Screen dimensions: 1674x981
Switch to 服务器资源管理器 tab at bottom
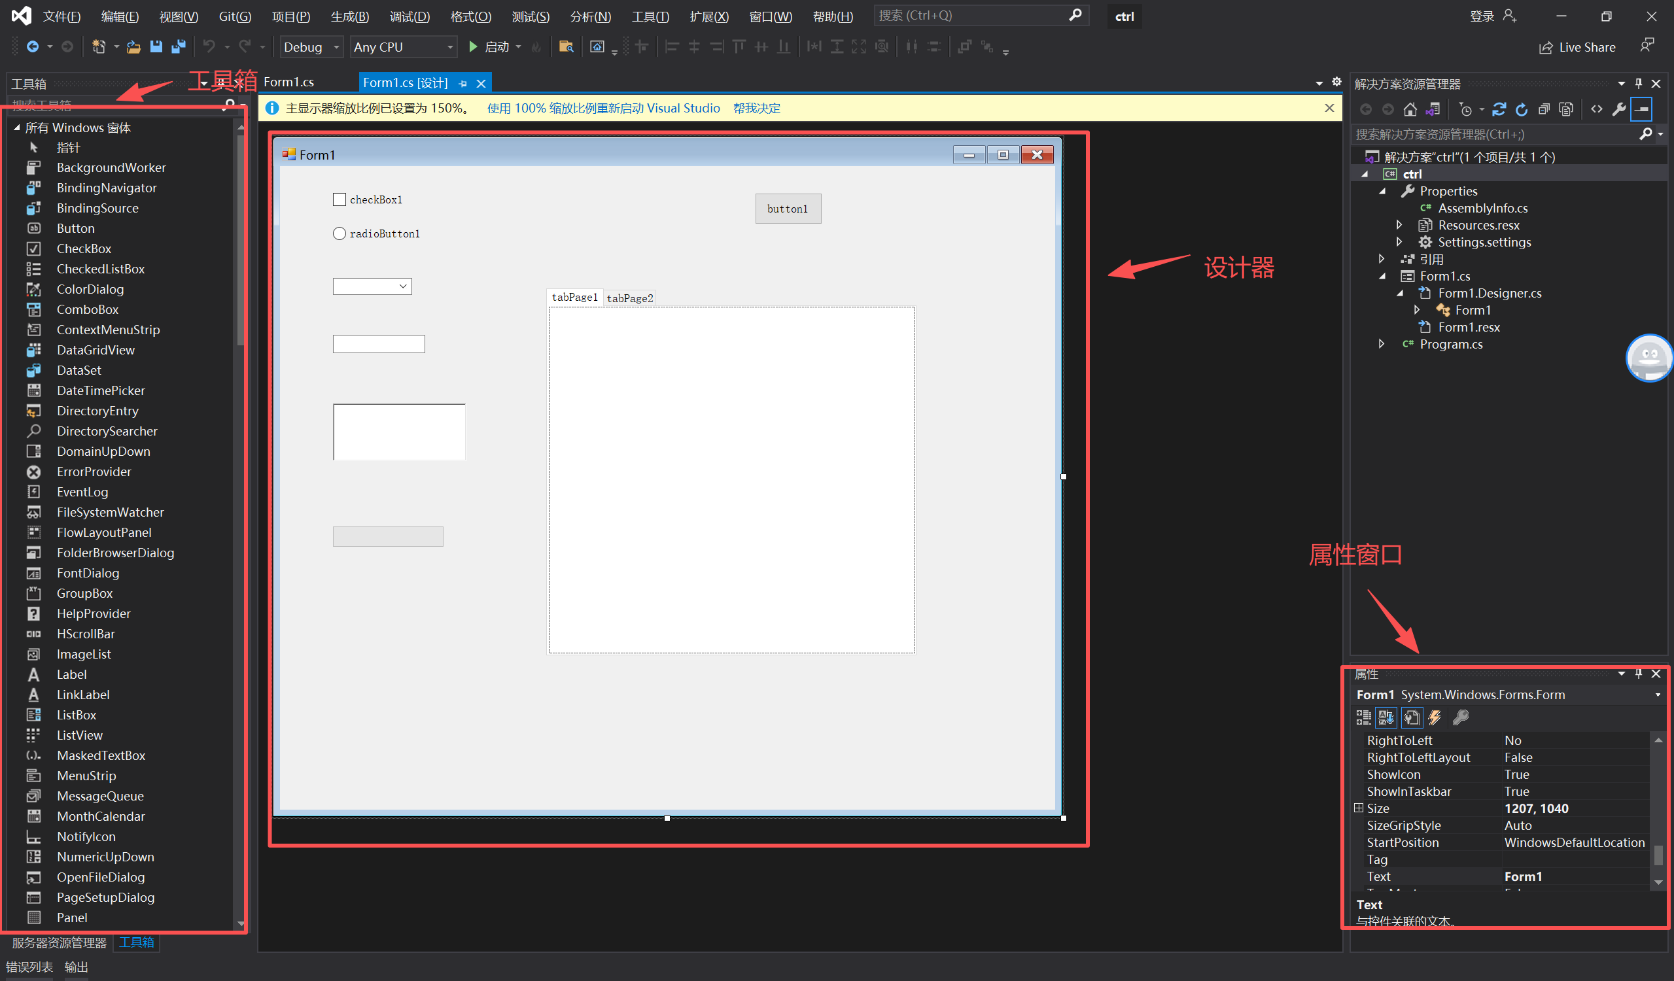point(59,942)
